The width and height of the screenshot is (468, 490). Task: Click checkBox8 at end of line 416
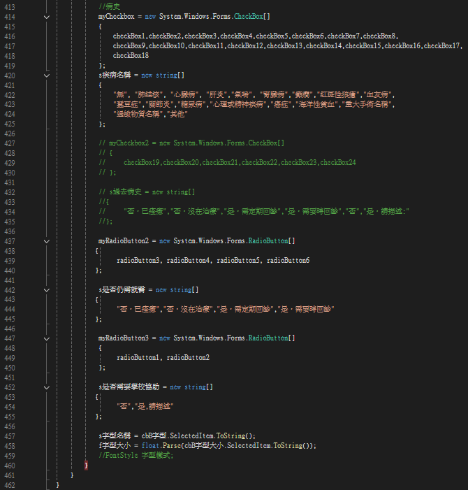coord(379,36)
